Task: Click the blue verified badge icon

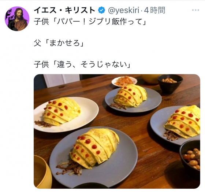Action: [102, 10]
